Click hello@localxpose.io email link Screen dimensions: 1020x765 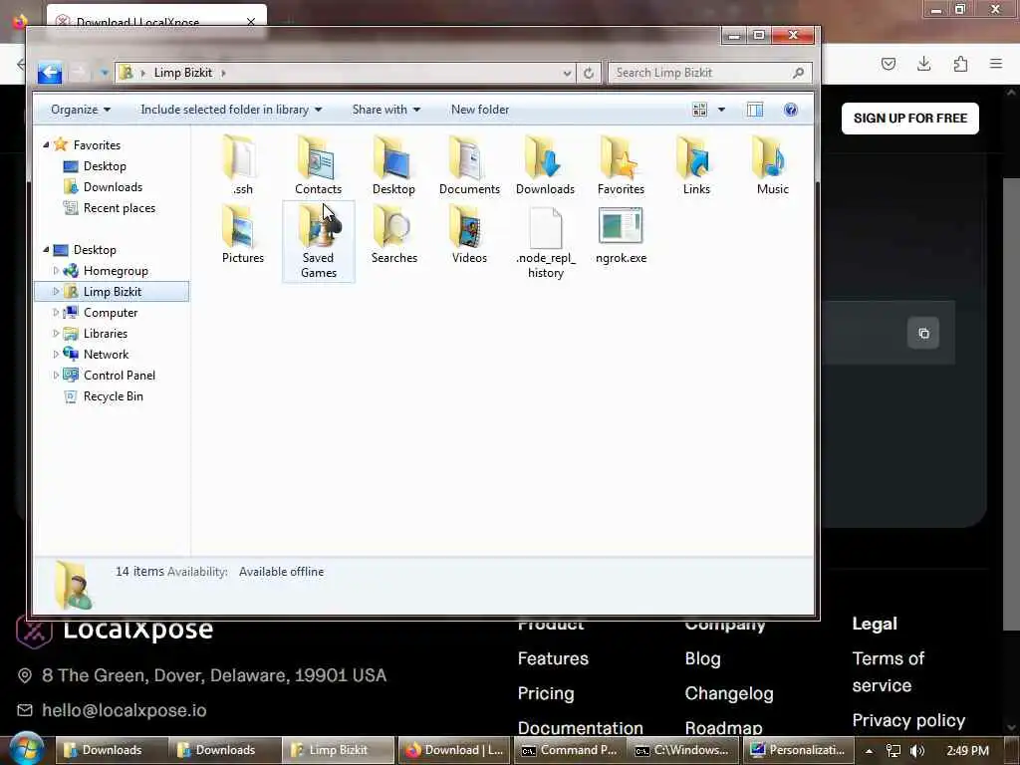coord(125,710)
